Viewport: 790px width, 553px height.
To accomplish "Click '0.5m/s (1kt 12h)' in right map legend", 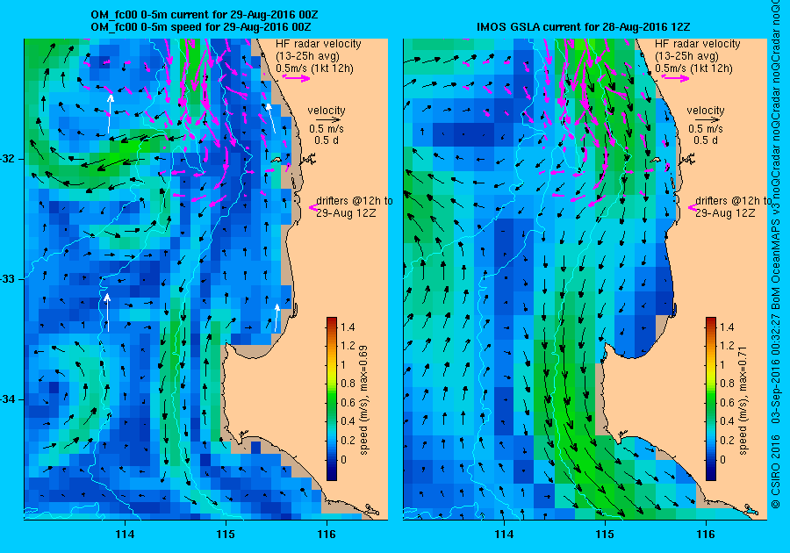I will coord(693,68).
